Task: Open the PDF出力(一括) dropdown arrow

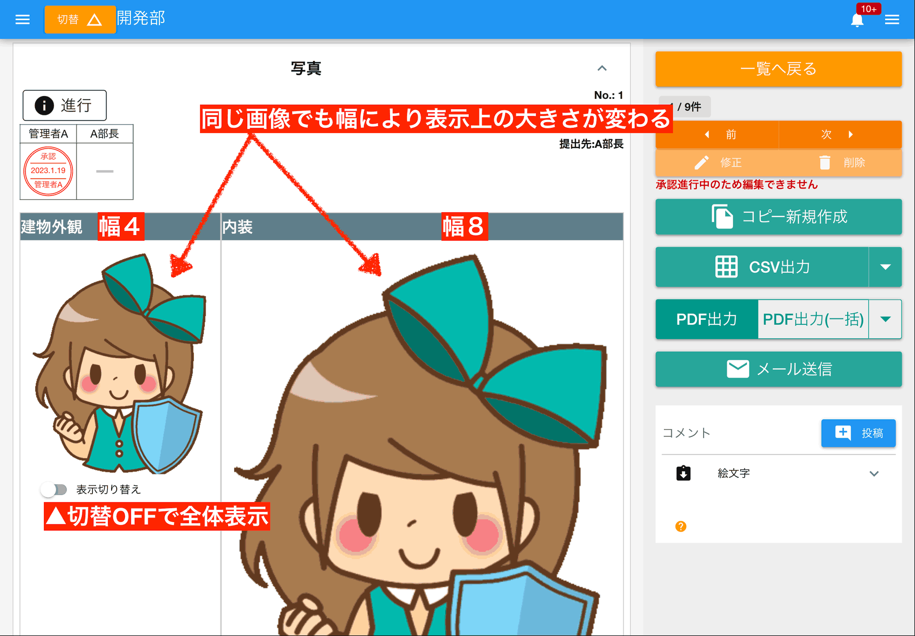Action: click(x=886, y=319)
